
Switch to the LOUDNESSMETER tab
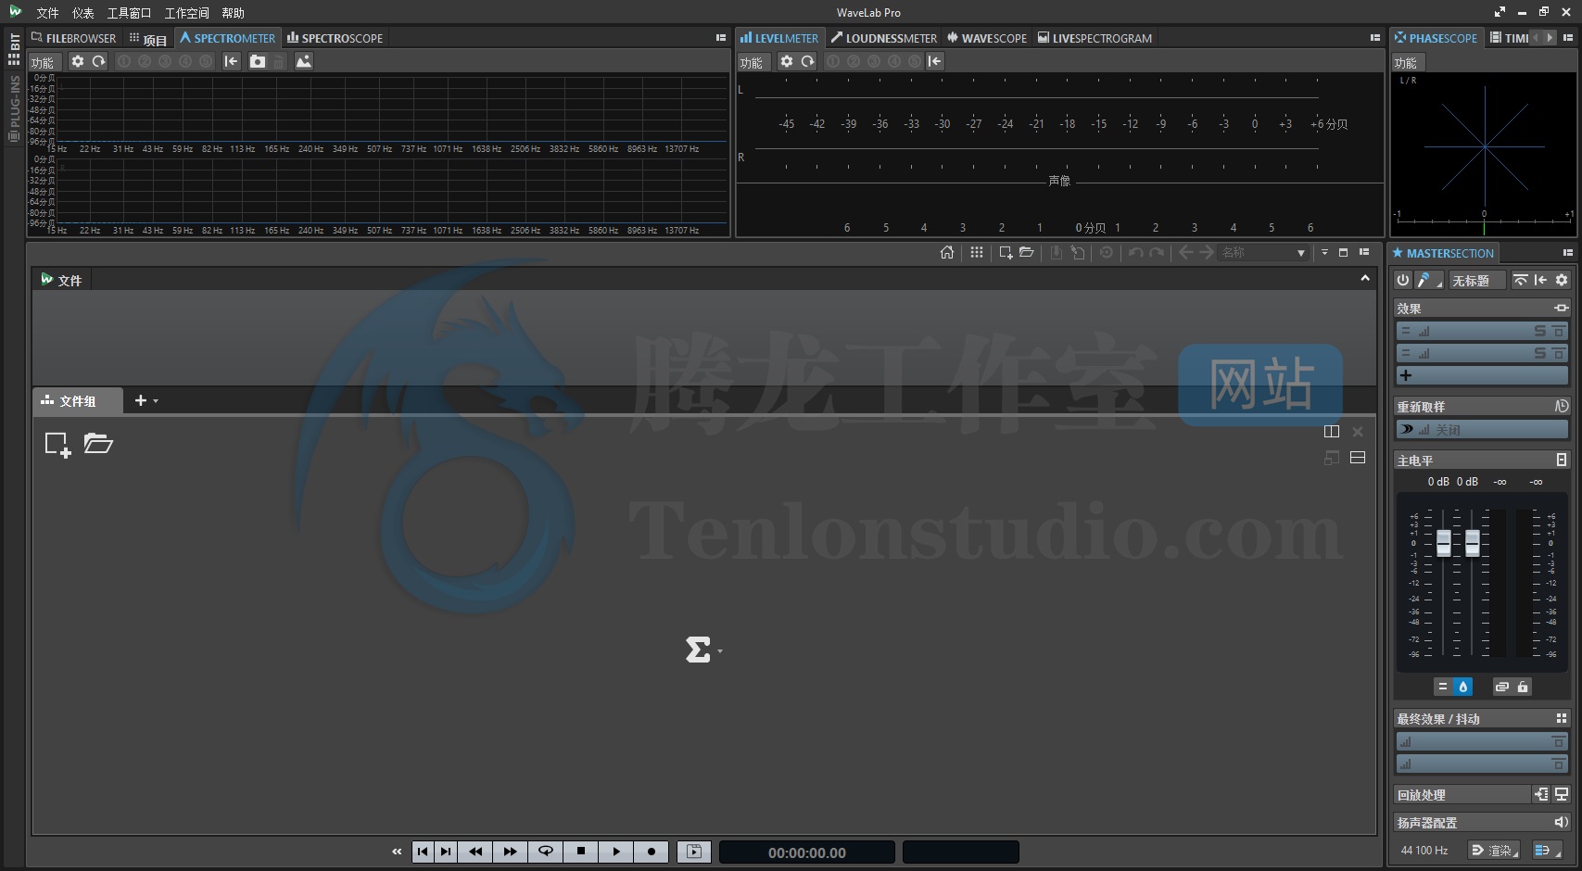884,38
